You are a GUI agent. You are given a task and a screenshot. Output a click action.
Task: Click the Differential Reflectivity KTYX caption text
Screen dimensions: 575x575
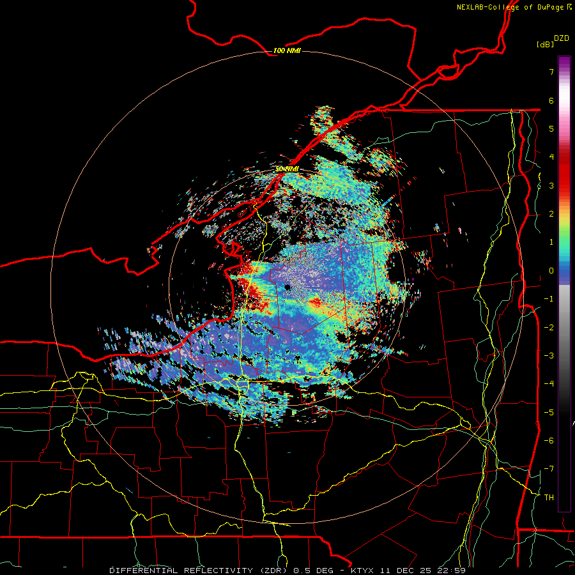(x=287, y=571)
